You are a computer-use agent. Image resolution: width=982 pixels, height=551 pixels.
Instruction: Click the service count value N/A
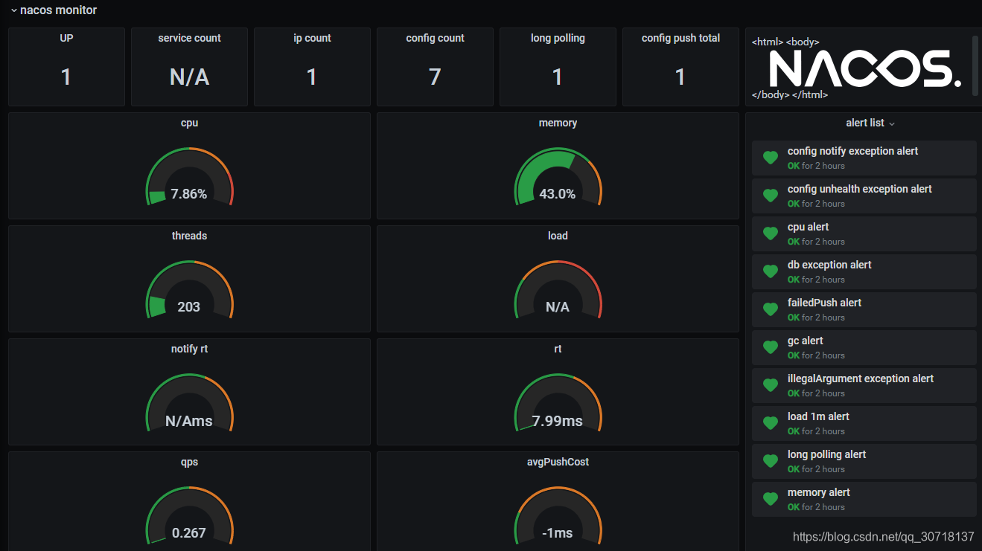tap(189, 77)
